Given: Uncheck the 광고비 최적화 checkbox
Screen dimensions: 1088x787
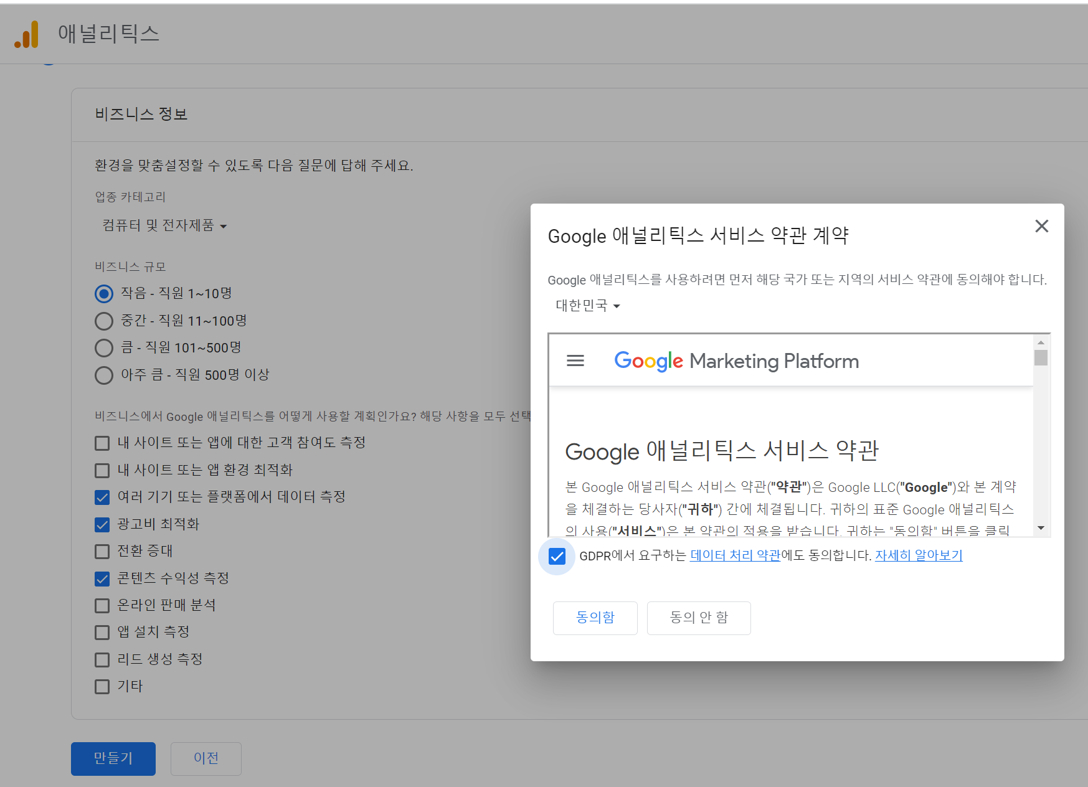Looking at the screenshot, I should point(102,525).
